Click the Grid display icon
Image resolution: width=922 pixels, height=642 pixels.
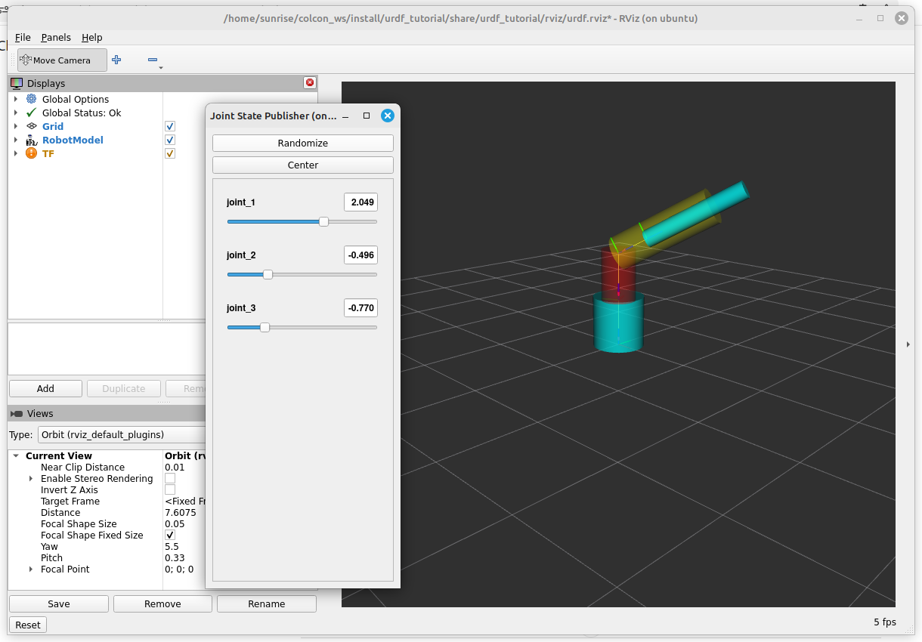coord(31,127)
